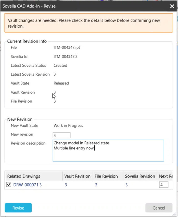Select the Sovelia Id value ITM-004347.3

[66, 57]
